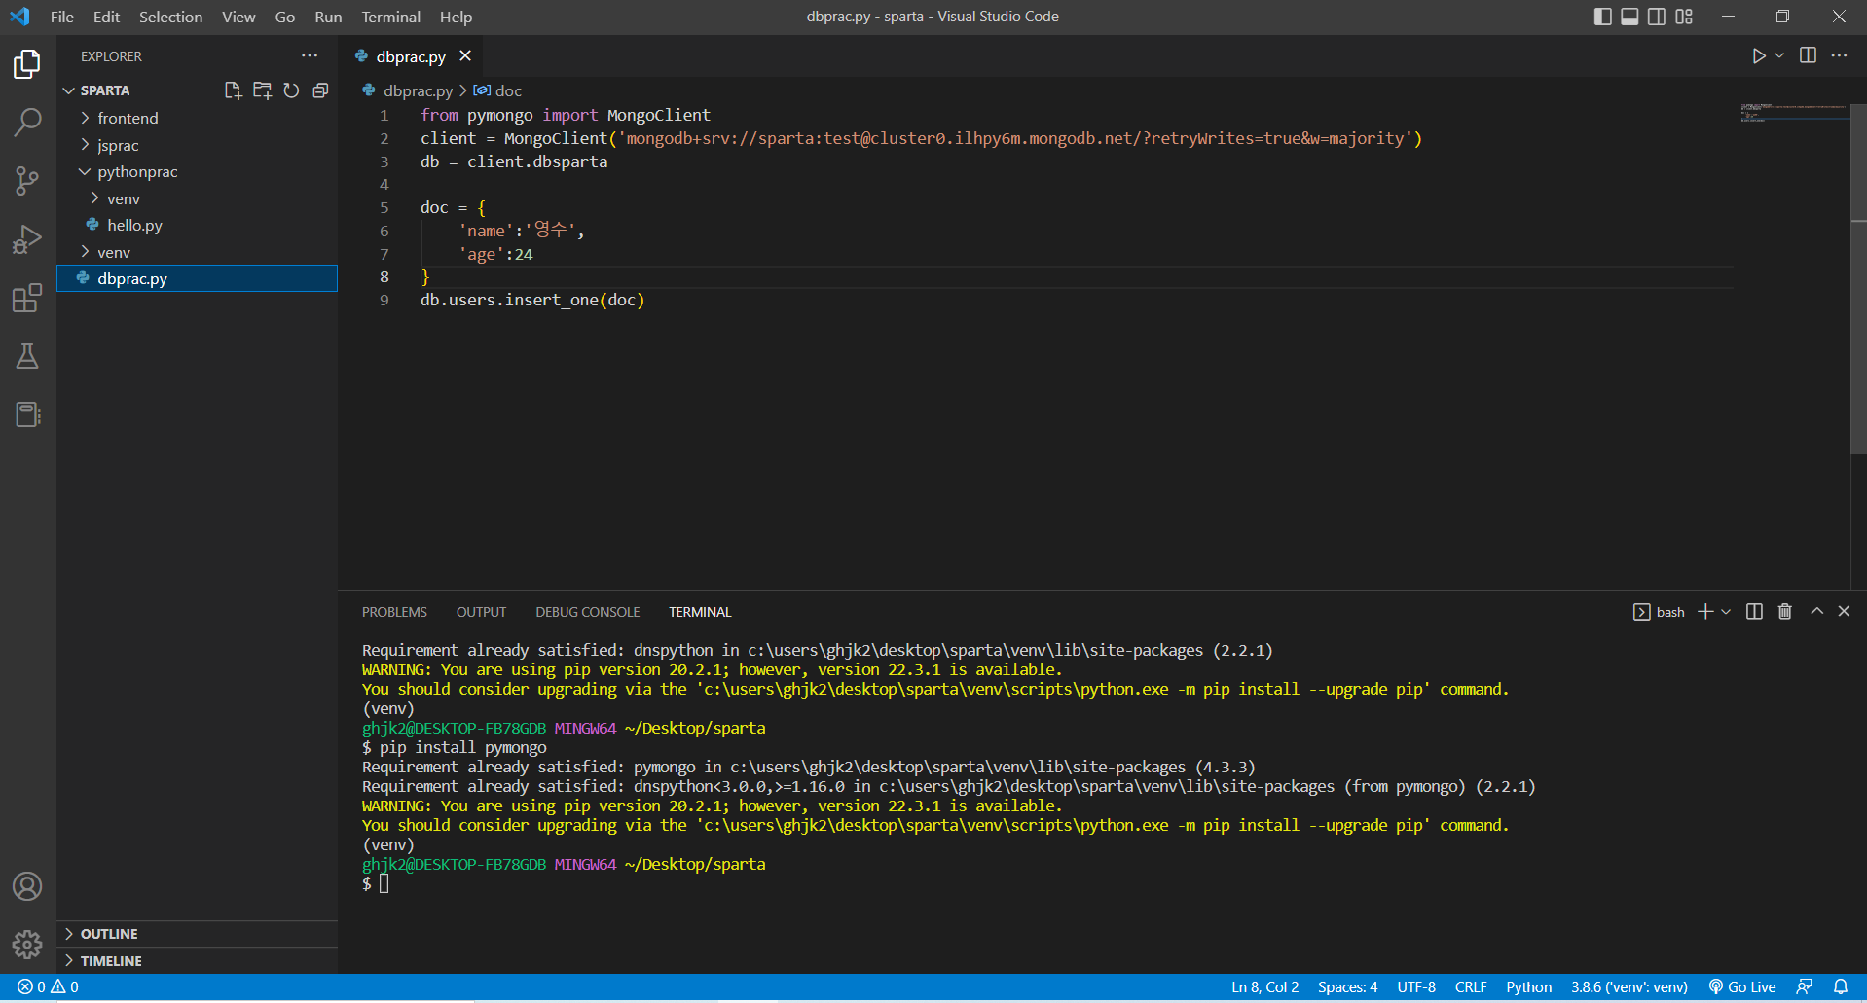This screenshot has height=1003, width=1867.
Task: Open Explorer views and more actions menu
Action: pos(310,56)
